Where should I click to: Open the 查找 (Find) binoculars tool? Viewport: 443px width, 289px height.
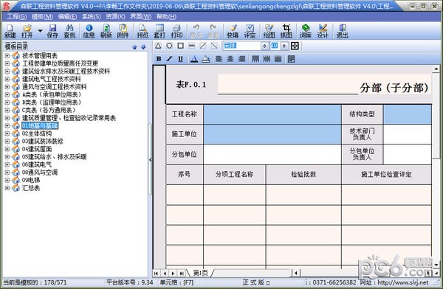tap(69, 31)
